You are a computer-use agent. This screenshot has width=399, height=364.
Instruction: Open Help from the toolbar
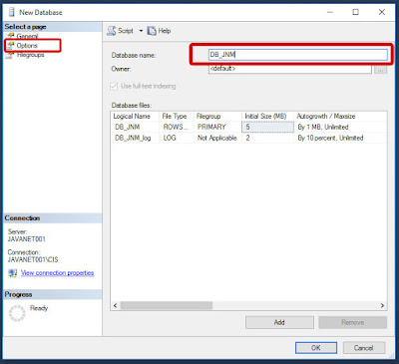(x=159, y=31)
